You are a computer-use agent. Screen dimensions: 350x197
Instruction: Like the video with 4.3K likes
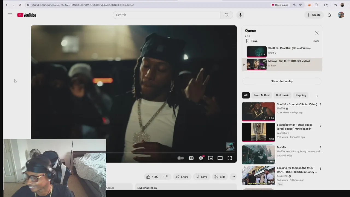tap(152, 177)
